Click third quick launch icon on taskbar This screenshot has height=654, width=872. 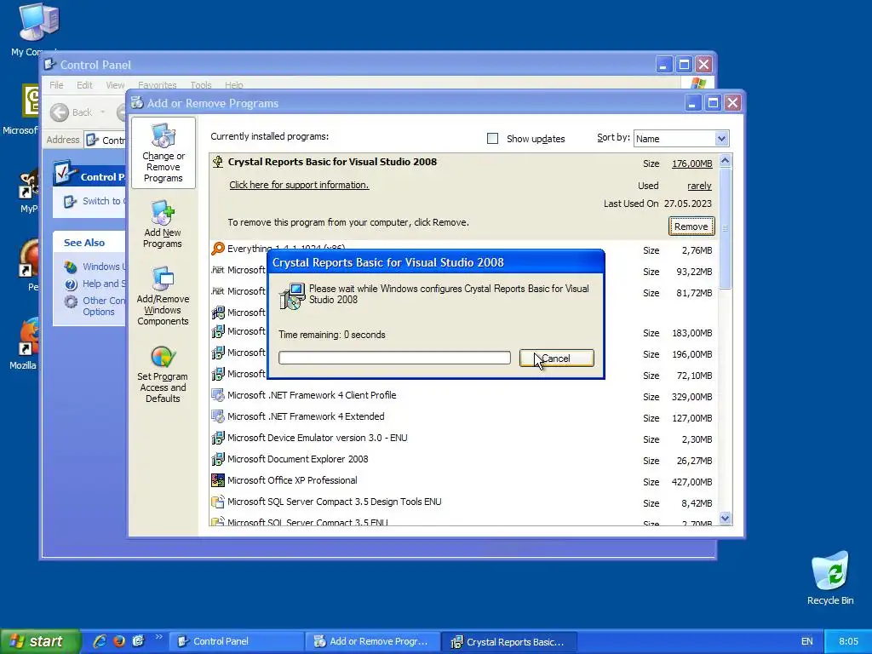[139, 641]
